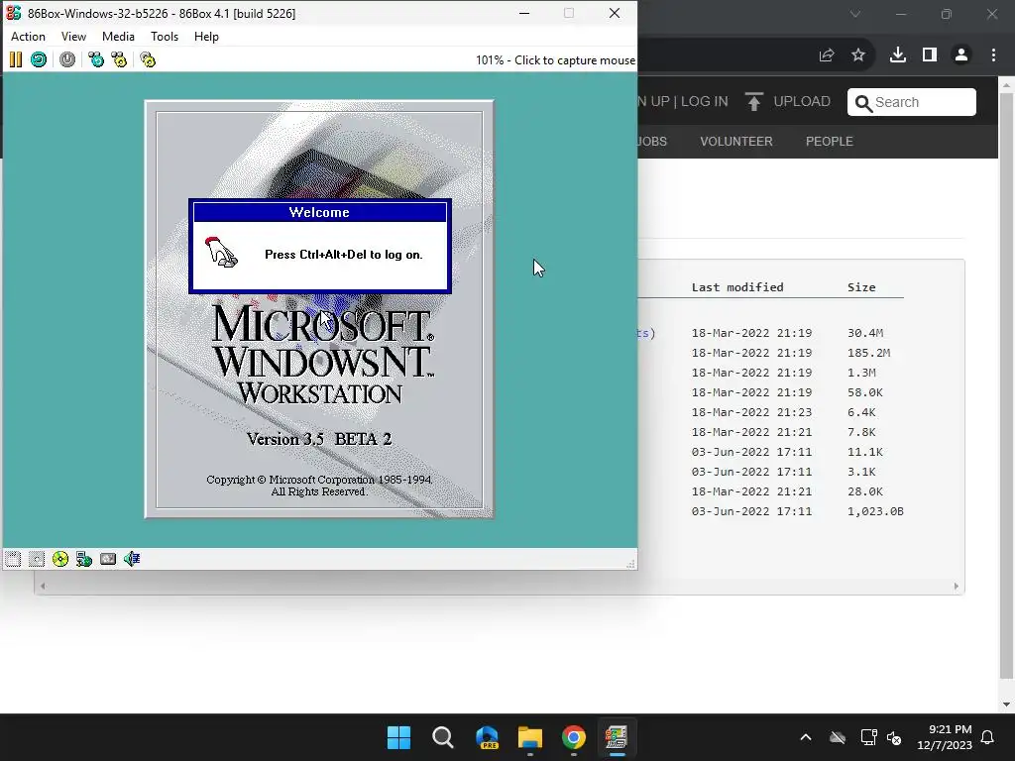
Task: Show hidden tray icons chevron
Action: pyautogui.click(x=806, y=737)
